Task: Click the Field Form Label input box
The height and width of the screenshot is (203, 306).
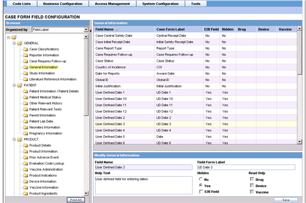Action: pos(245,167)
